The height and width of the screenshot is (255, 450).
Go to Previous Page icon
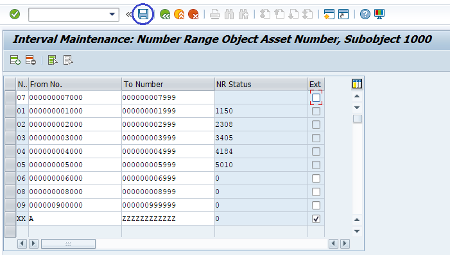279,14
